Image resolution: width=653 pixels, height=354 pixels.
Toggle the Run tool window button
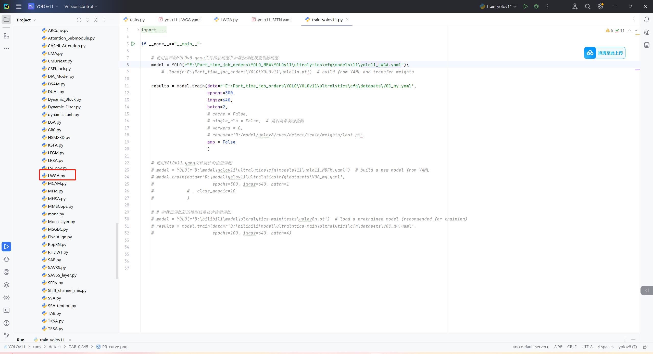[x=7, y=246]
